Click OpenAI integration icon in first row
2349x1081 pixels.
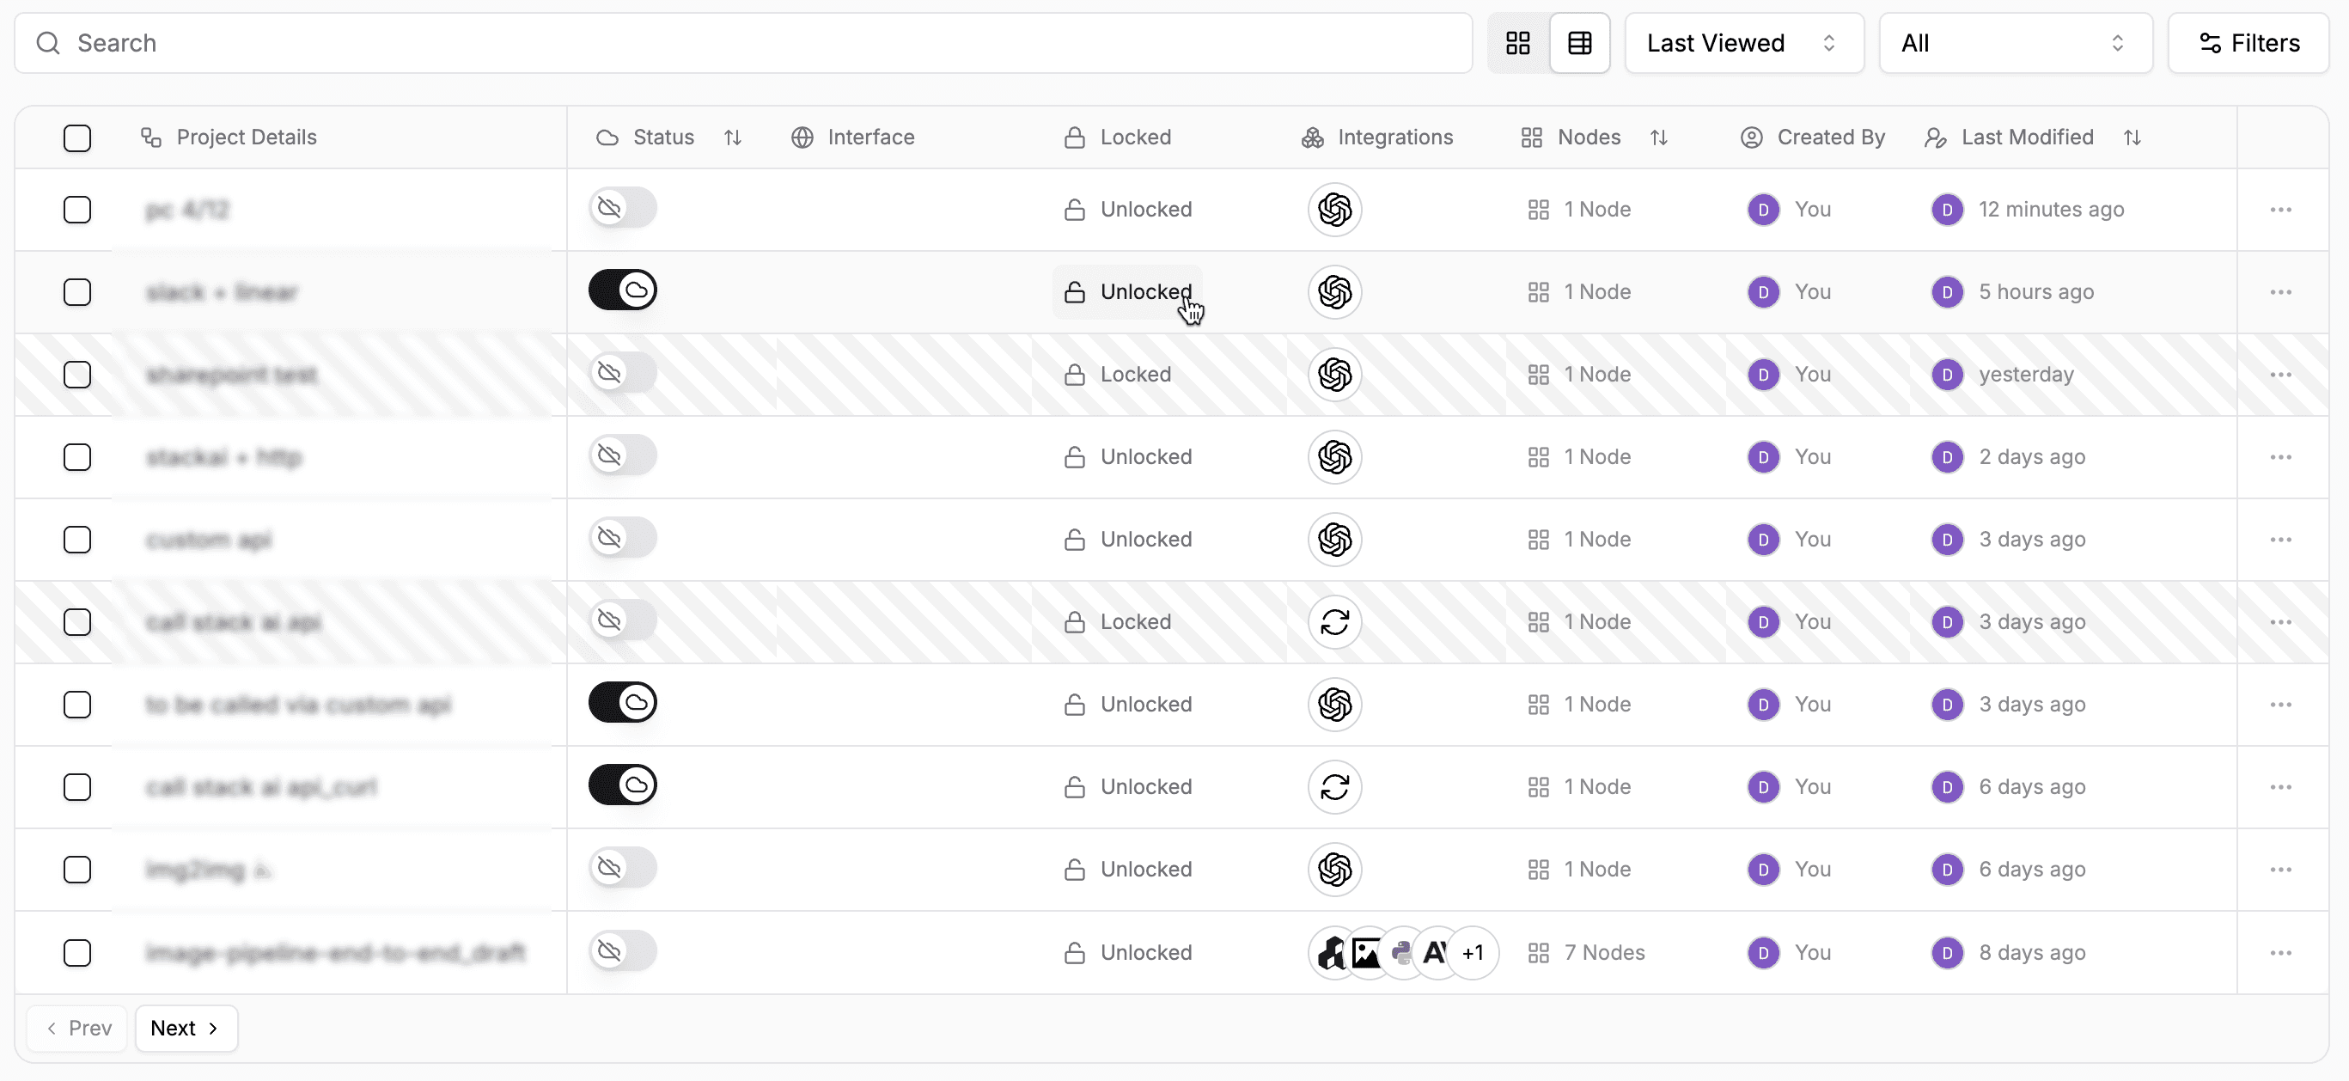pos(1334,210)
